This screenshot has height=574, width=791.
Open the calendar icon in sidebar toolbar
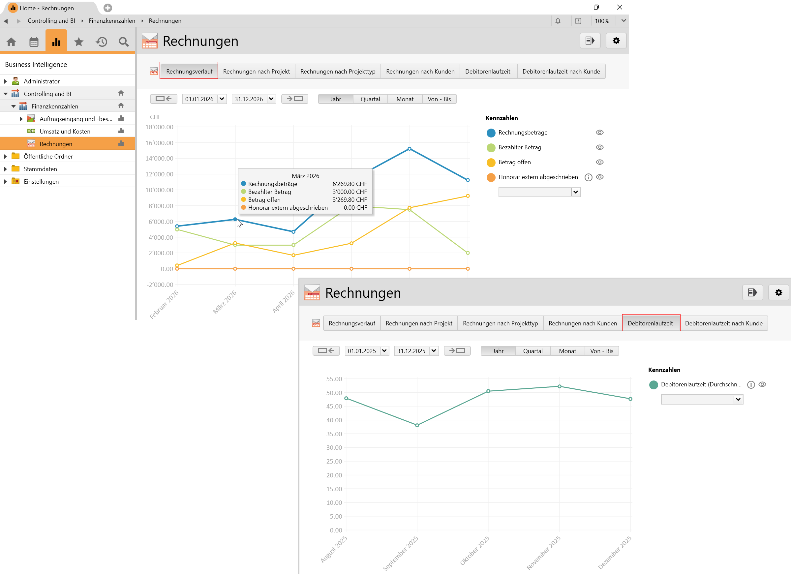pos(34,42)
